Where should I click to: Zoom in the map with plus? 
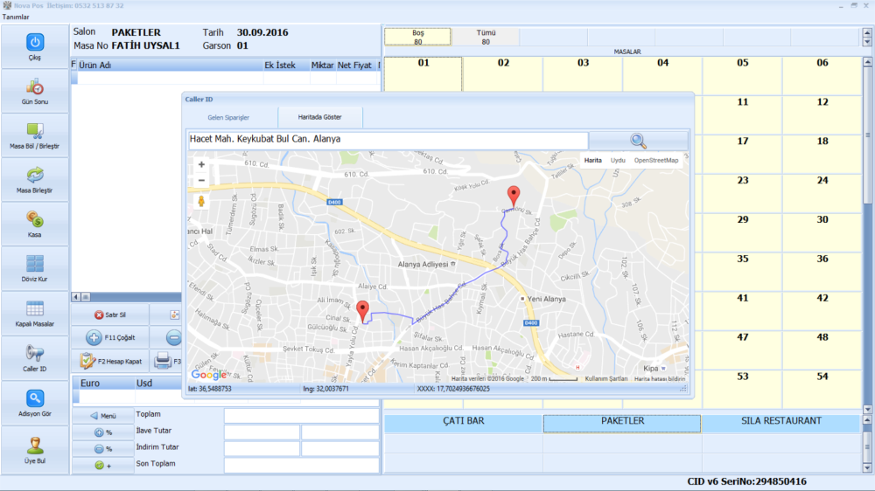201,164
